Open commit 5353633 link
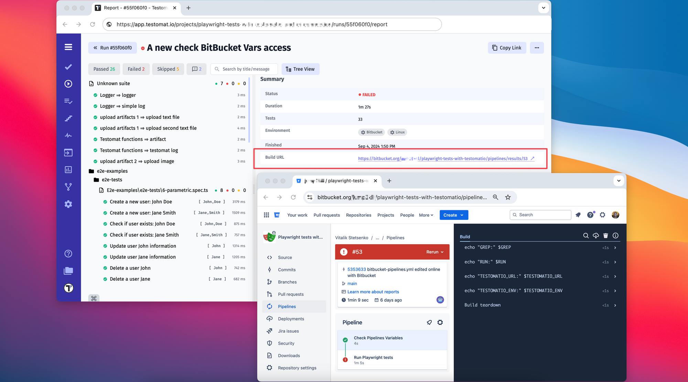 click(356, 269)
